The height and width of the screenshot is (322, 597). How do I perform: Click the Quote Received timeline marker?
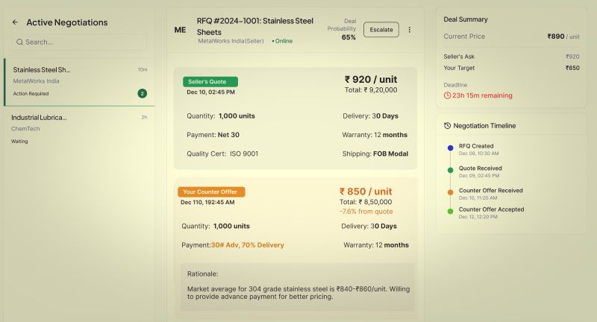450,170
